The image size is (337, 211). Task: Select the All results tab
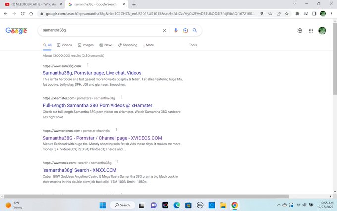pos(47,45)
